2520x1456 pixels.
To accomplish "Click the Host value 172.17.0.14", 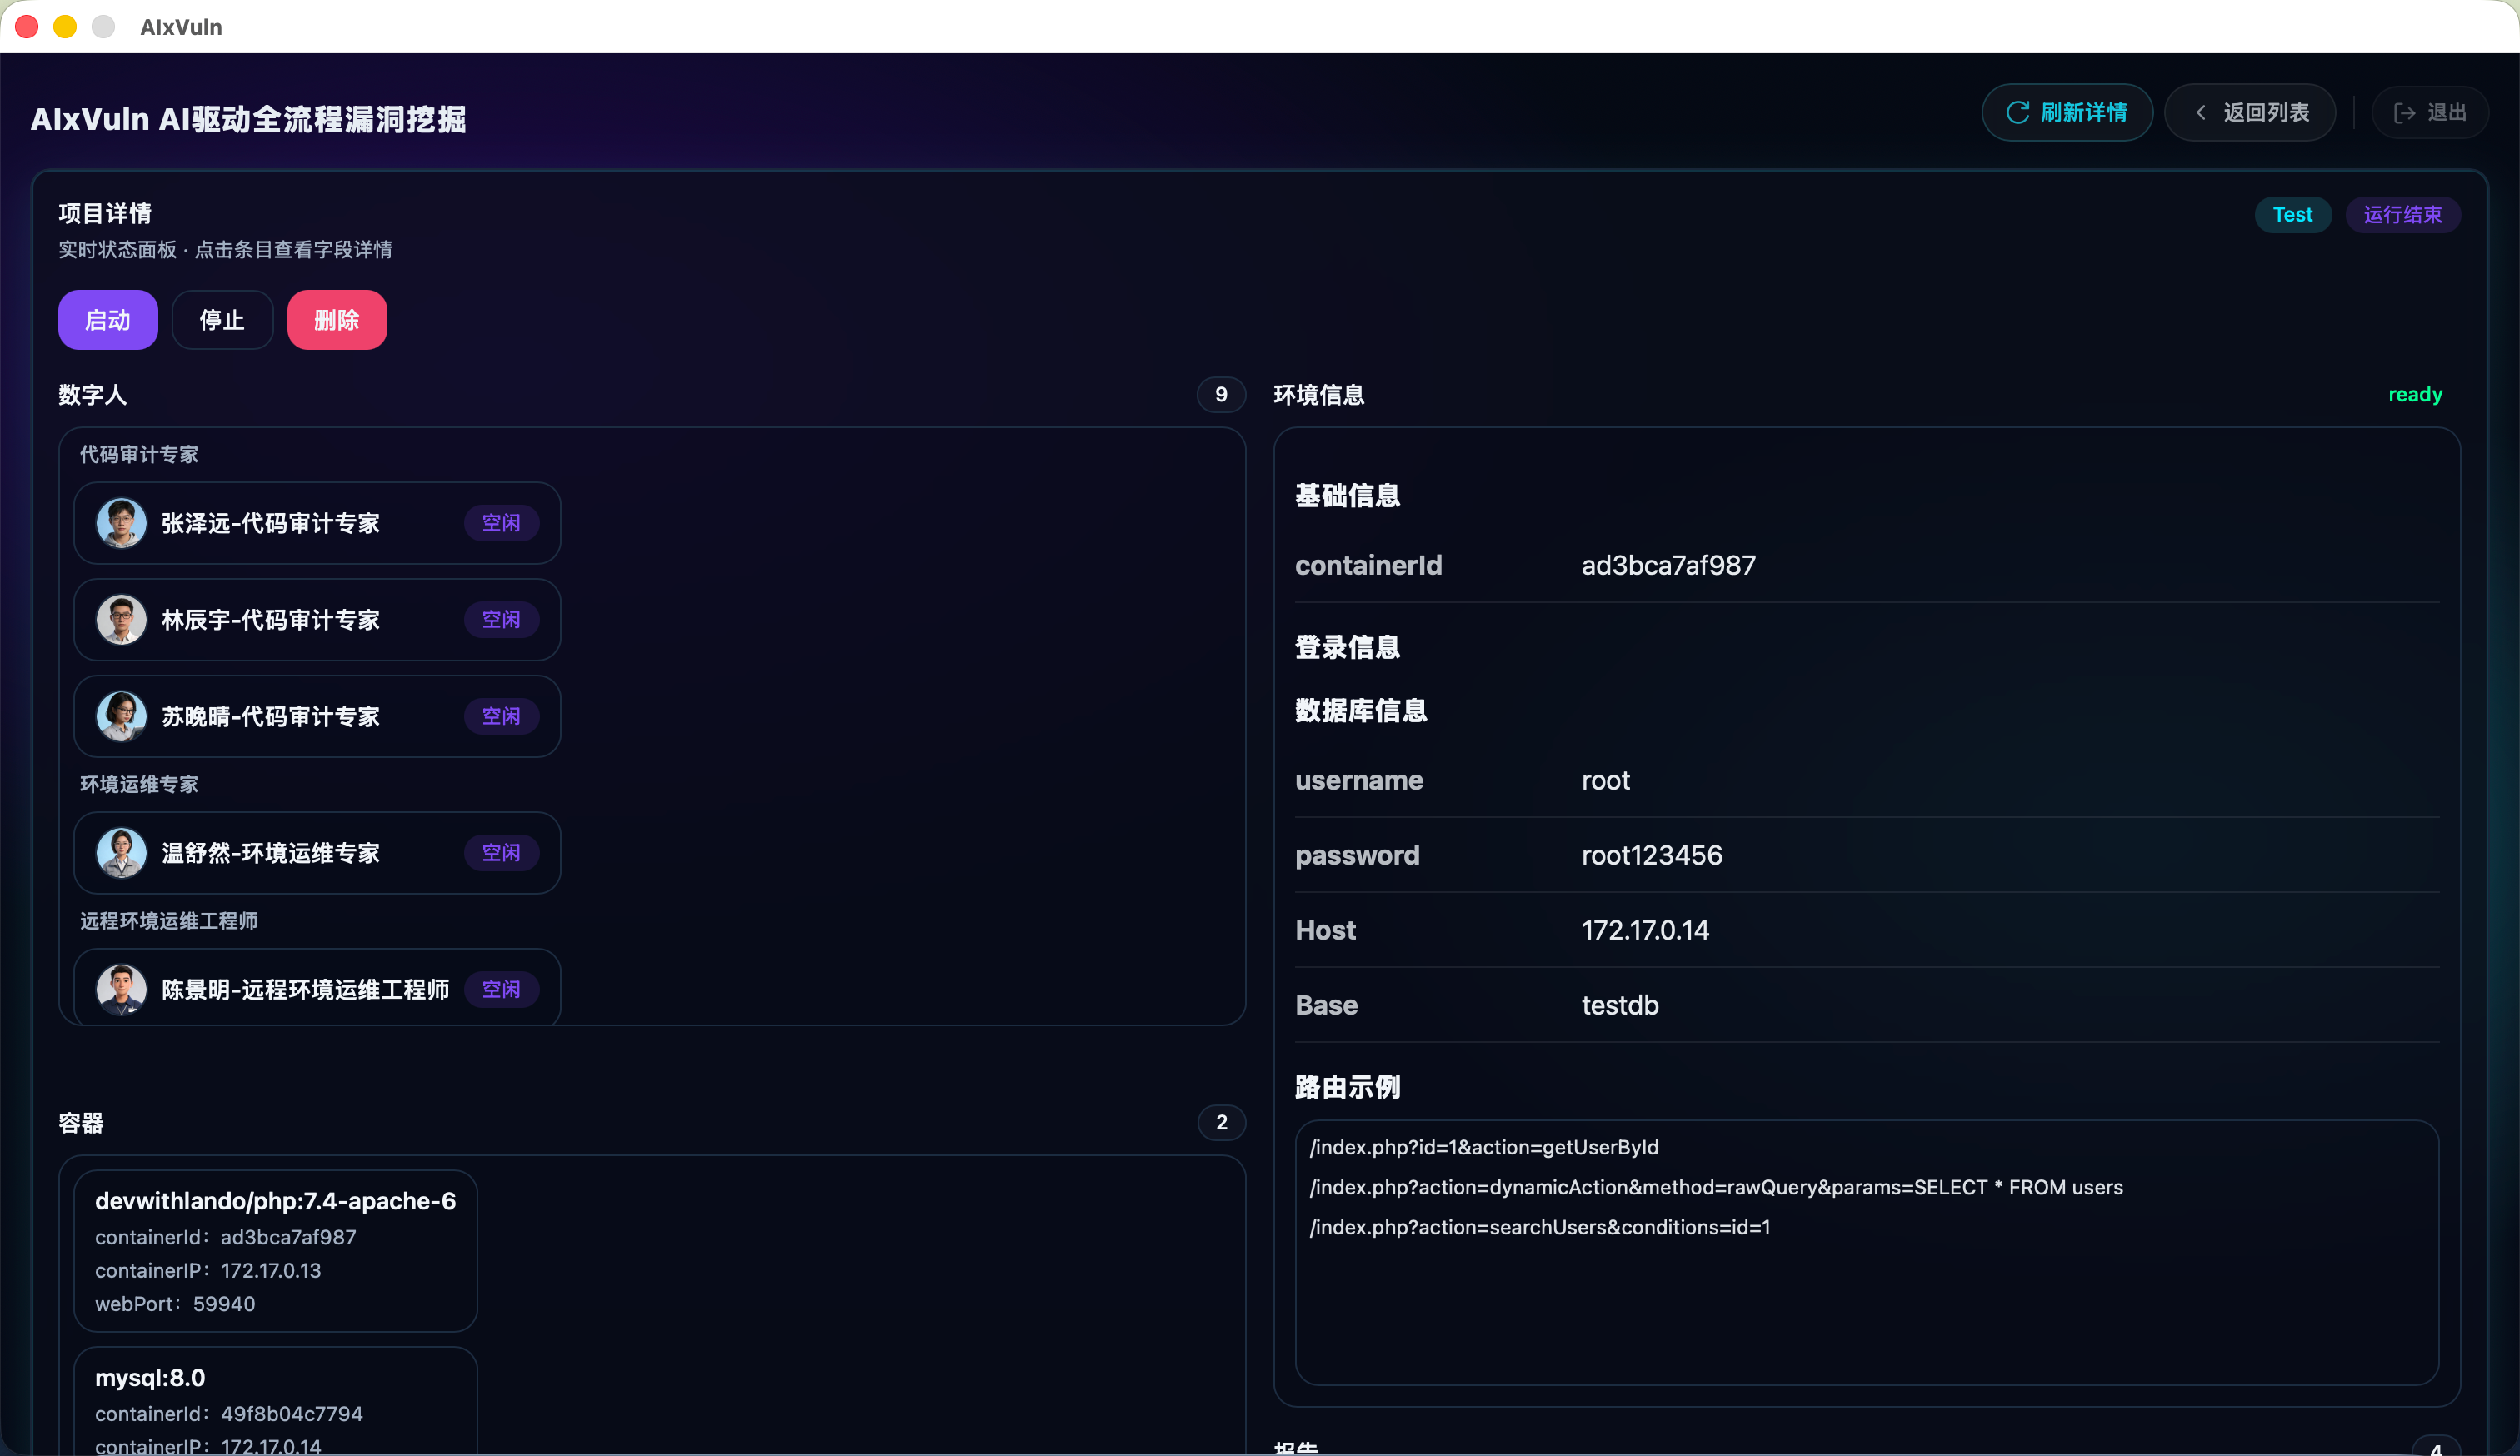I will 1645,930.
